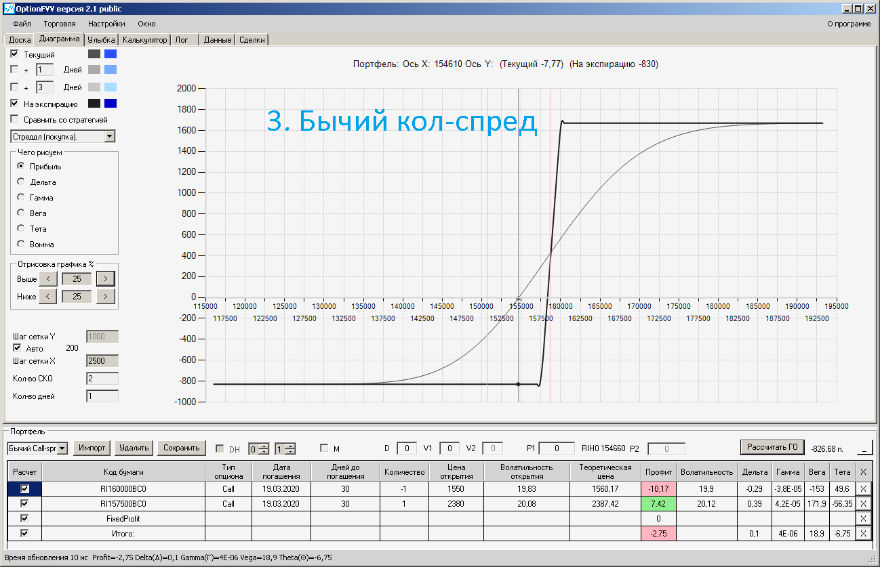Decrease the Выше percentage with left arrow
Screen dimensions: 880x569
point(47,278)
